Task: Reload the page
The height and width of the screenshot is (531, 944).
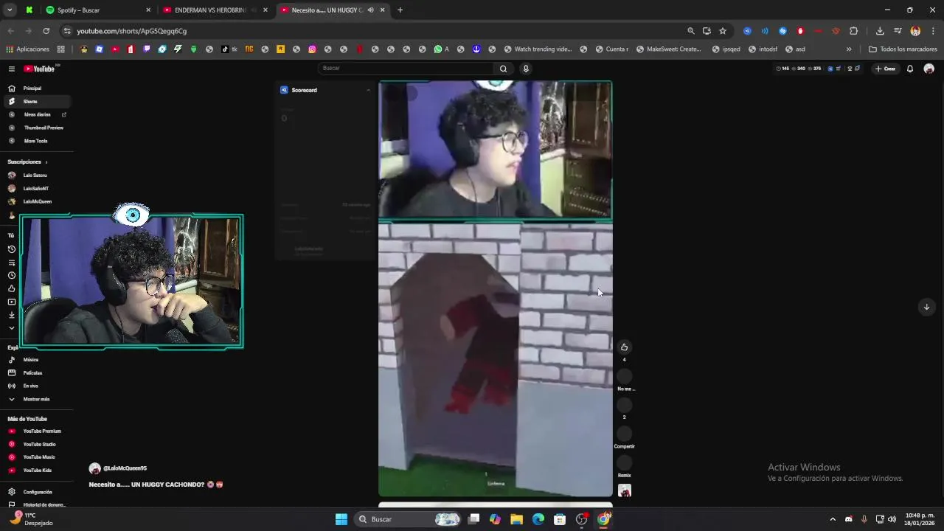Action: point(46,31)
